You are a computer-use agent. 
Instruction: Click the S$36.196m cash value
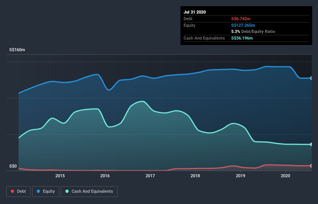tap(242, 38)
